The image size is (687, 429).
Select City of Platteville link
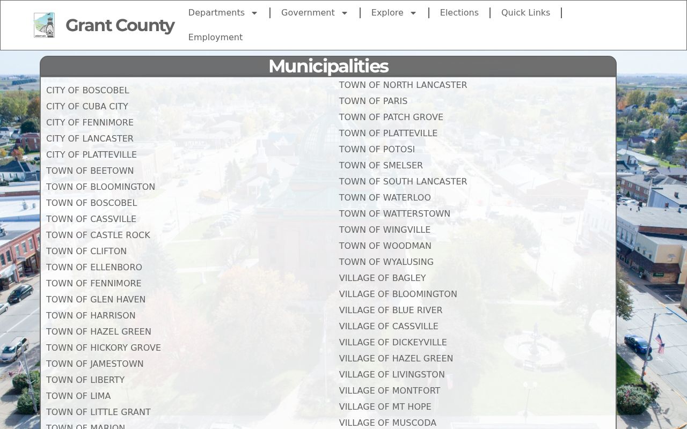point(91,154)
